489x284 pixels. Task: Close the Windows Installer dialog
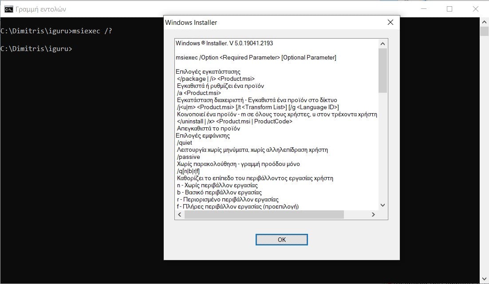point(390,22)
